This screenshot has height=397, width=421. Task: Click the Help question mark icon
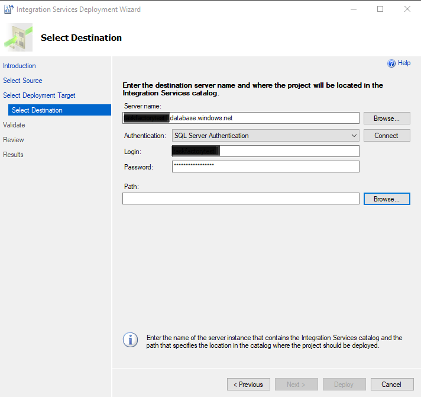click(x=391, y=63)
